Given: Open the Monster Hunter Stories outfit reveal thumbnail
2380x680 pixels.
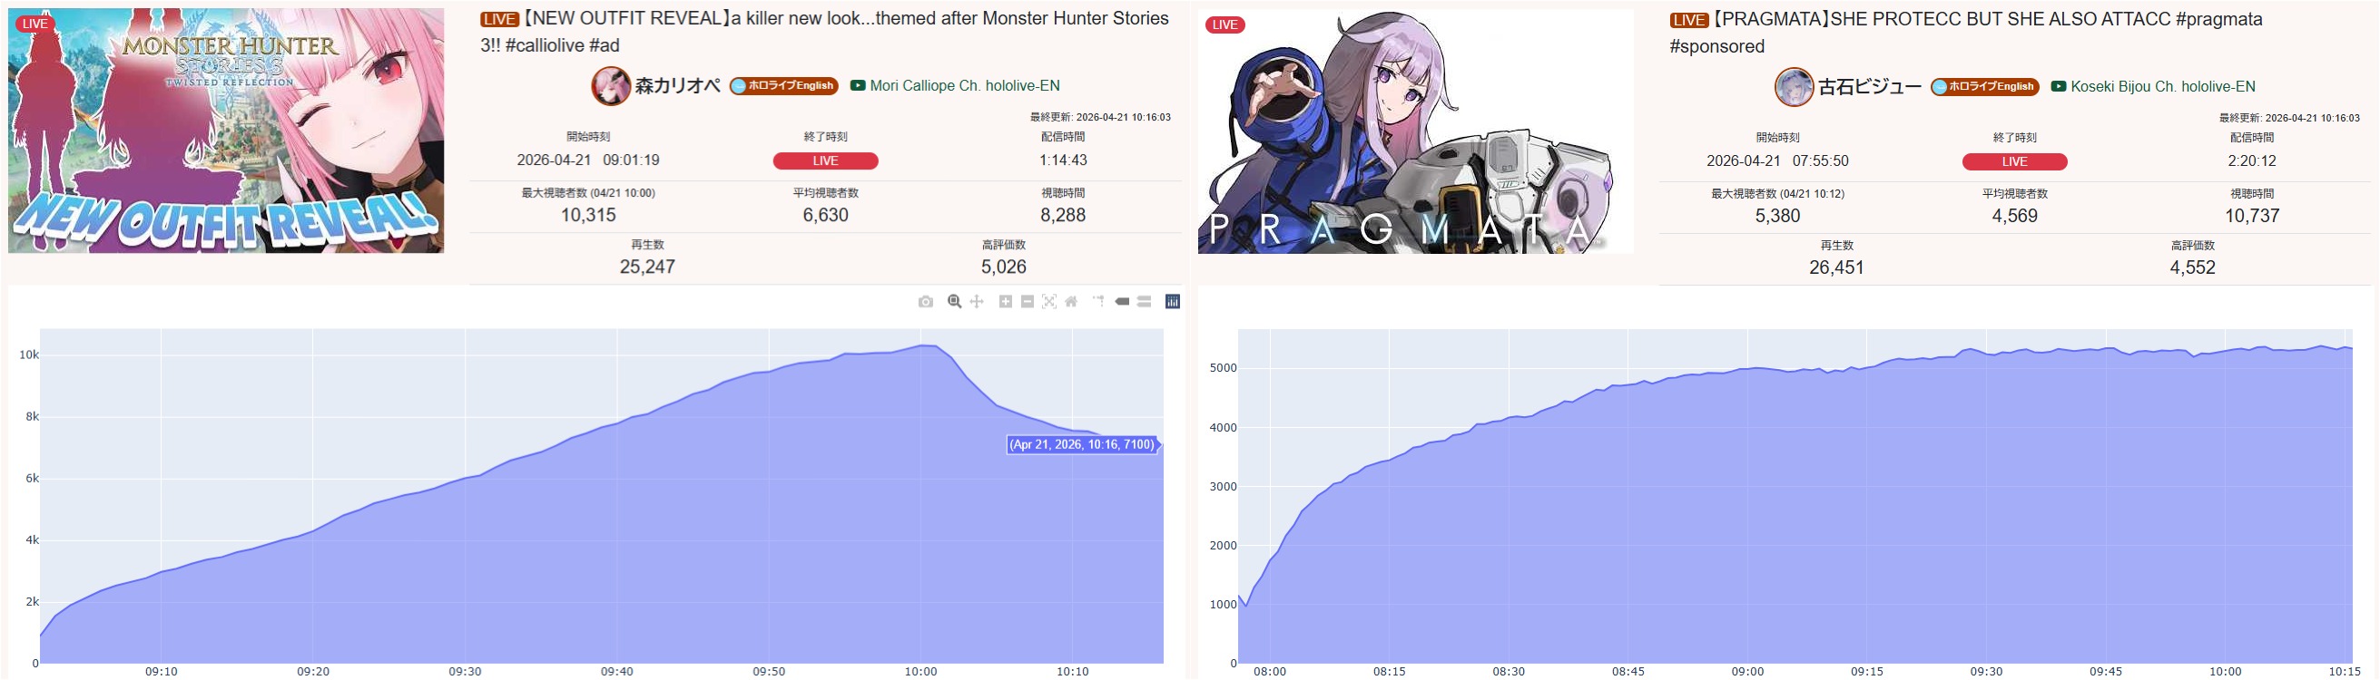Looking at the screenshot, I should (226, 131).
